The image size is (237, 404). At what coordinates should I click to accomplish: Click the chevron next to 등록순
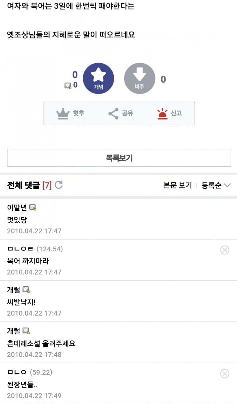click(227, 185)
